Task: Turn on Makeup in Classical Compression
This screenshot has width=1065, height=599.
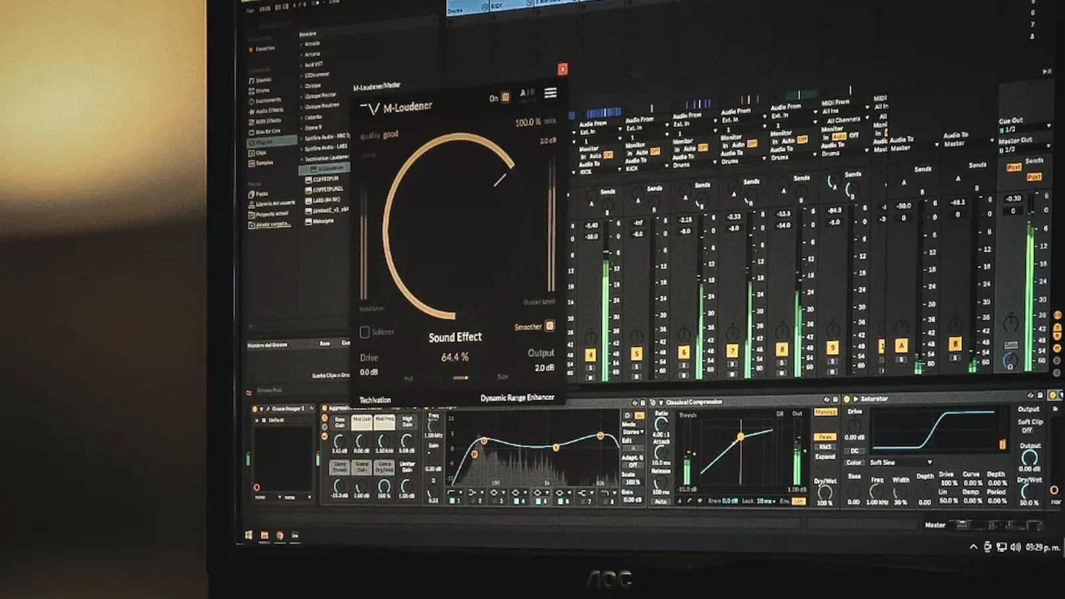Action: tap(825, 413)
